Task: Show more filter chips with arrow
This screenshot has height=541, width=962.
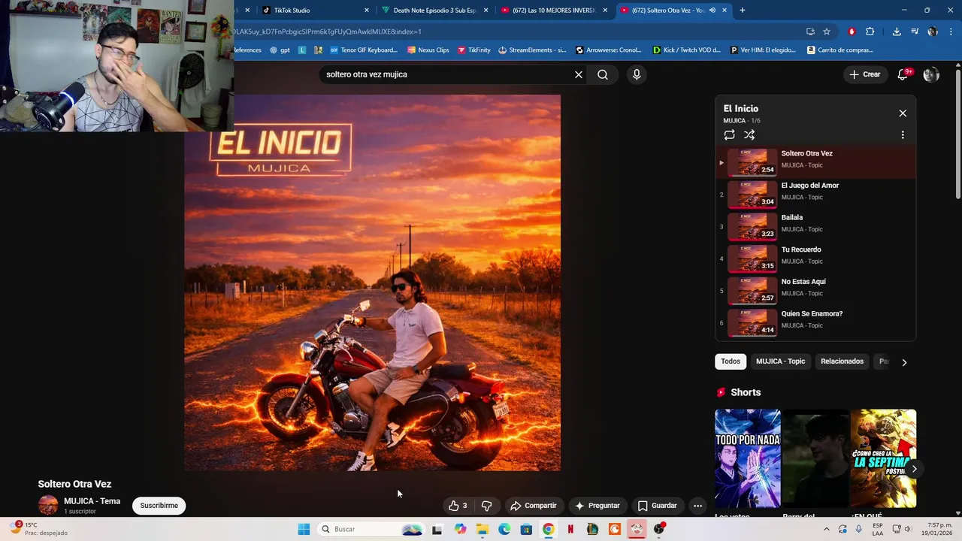Action: tap(904, 362)
